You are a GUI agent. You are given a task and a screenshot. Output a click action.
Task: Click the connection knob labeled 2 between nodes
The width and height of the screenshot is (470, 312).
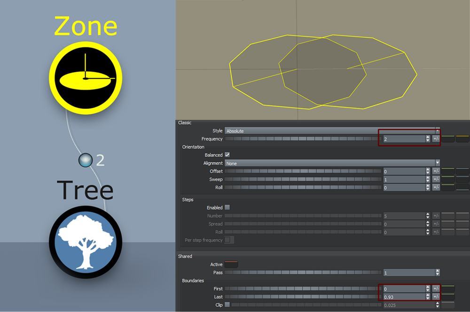click(x=86, y=160)
